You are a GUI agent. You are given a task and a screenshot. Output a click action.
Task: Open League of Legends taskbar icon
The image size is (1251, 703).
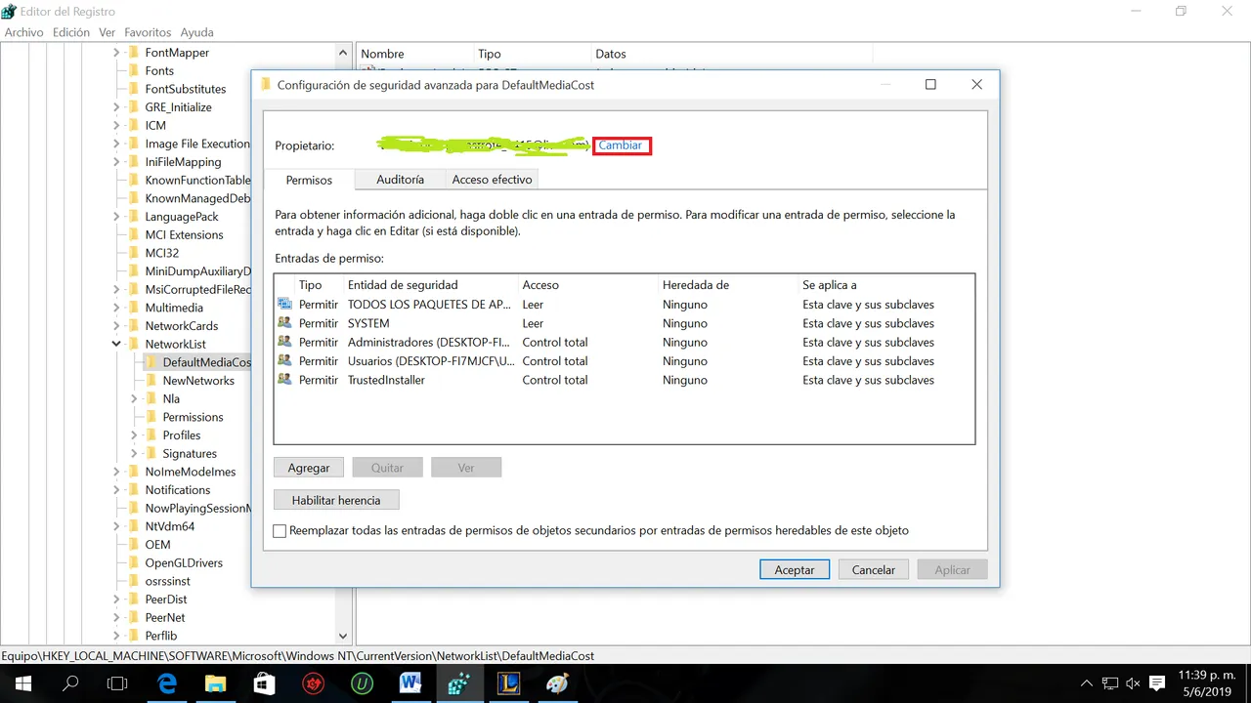coord(508,683)
